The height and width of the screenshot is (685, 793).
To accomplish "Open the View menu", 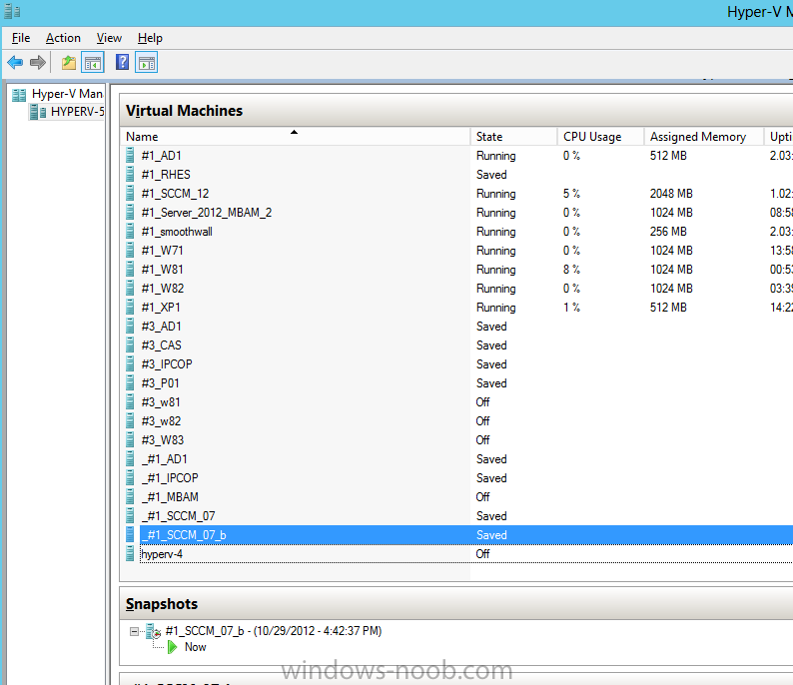I will point(109,38).
